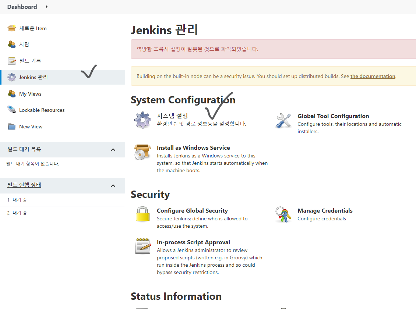Viewport: 416px width, 309px height.
Task: Click the Global Tool Configuration wrench icon
Action: pyautogui.click(x=283, y=121)
